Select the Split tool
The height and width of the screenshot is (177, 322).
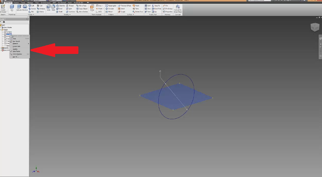point(69,9)
